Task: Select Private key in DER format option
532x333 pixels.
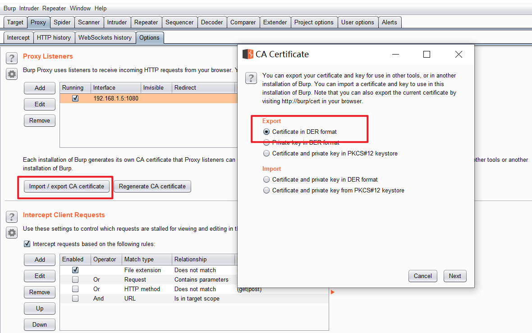Action: 267,142
